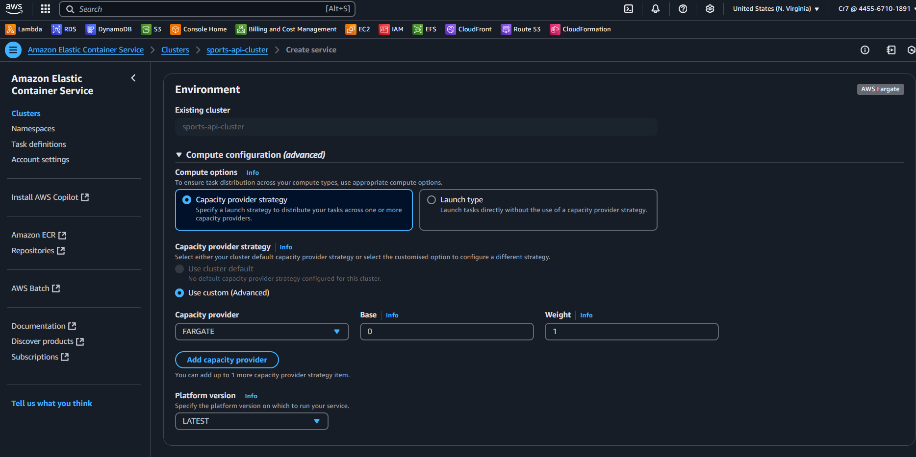Screen dimensions: 916x457
Task: Open the Platform version LATEST dropdown
Action: 252,421
